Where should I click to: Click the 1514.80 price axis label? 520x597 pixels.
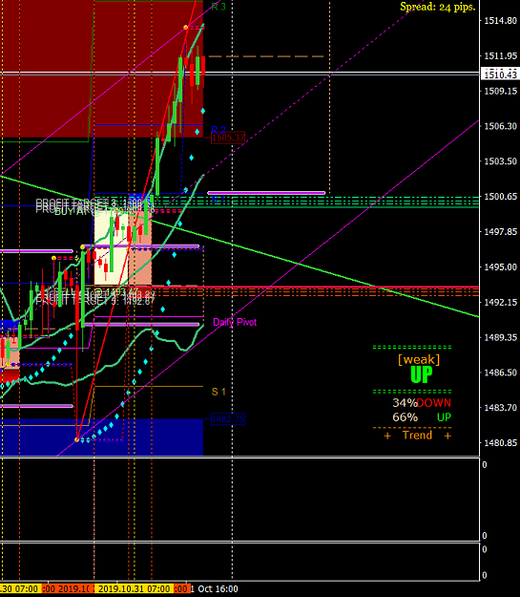pyautogui.click(x=500, y=21)
